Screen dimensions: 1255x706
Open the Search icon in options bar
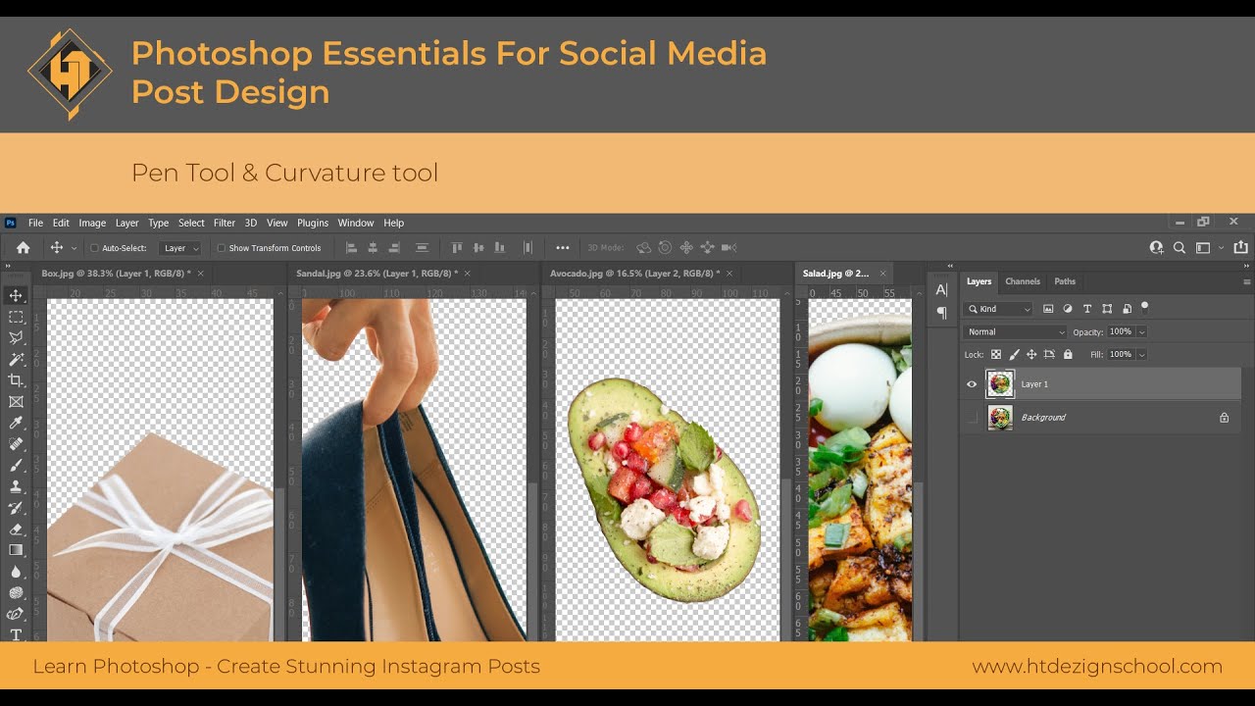pyautogui.click(x=1180, y=248)
